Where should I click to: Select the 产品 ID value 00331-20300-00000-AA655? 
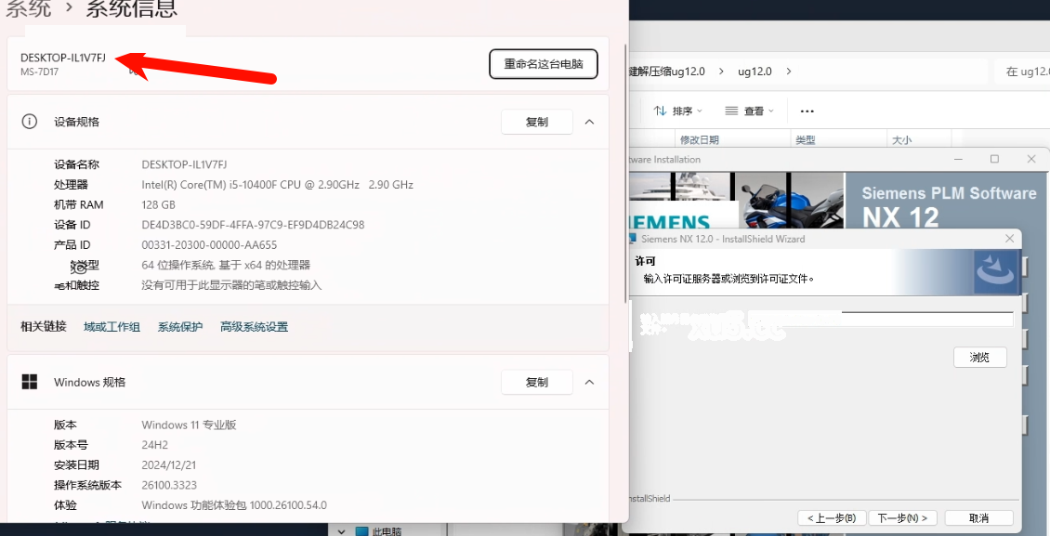[x=209, y=245]
